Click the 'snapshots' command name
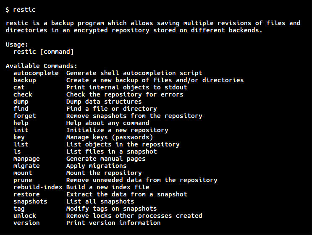312x235 pixels. pyautogui.click(x=30, y=201)
